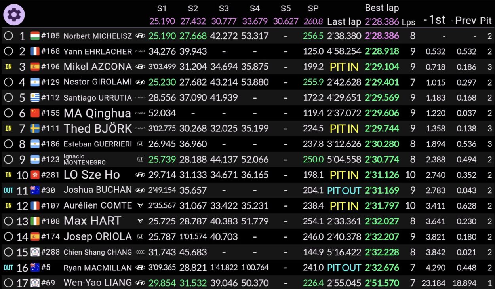495x289 pixels.
Task: Click the PIT IN status for LO Sze Ho
Action: click(x=344, y=175)
